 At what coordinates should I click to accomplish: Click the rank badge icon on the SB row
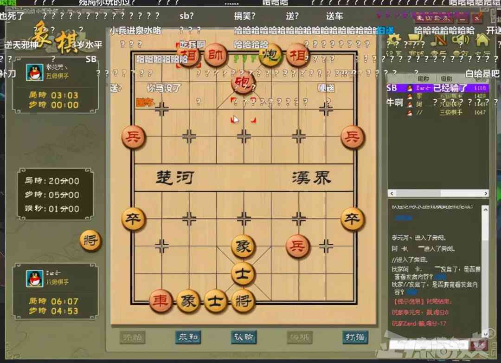(410, 88)
